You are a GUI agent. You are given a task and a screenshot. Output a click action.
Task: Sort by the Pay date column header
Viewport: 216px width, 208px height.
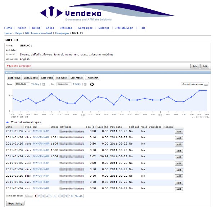tap(116, 127)
